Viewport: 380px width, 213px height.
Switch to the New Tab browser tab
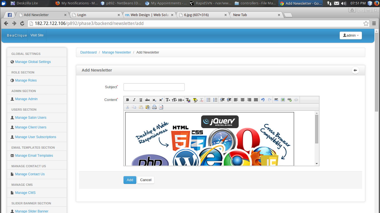256,15
